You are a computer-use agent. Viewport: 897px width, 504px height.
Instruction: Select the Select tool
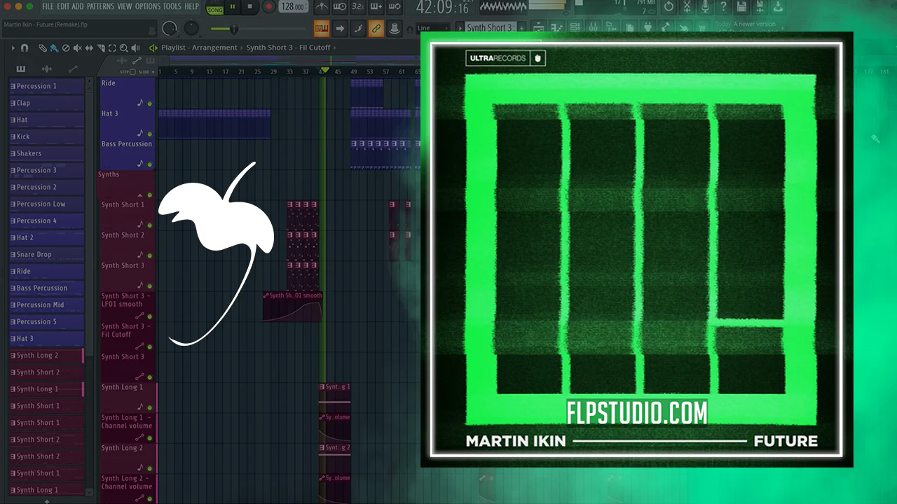click(112, 48)
